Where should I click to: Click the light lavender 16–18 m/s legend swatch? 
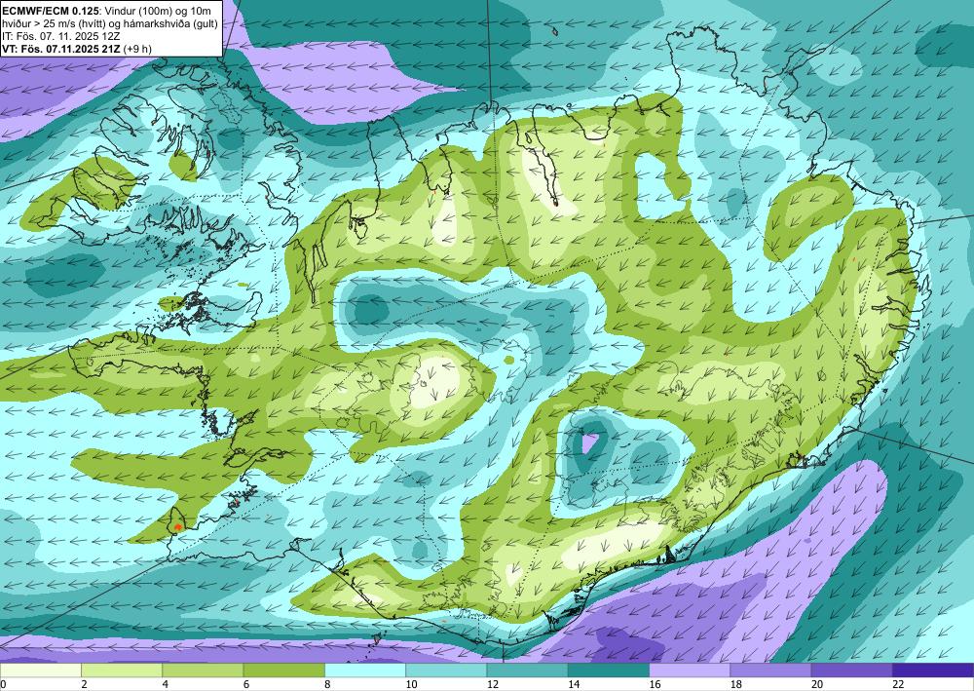690,671
